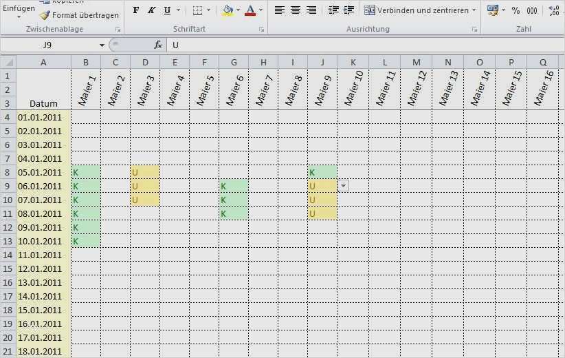Apply accounting number format icon
The width and height of the screenshot is (565, 358).
click(493, 10)
